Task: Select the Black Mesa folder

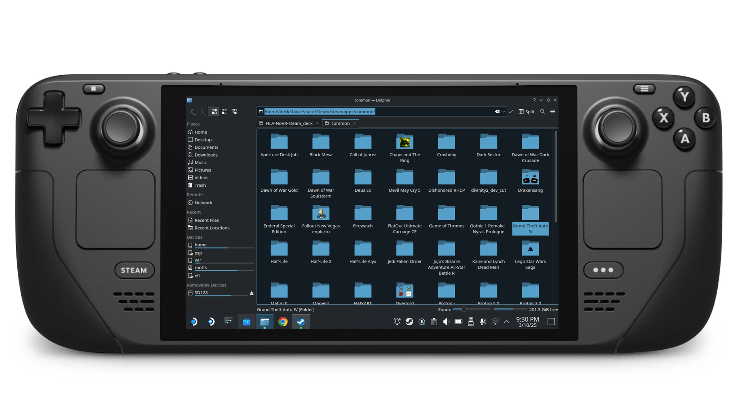Action: (321, 146)
